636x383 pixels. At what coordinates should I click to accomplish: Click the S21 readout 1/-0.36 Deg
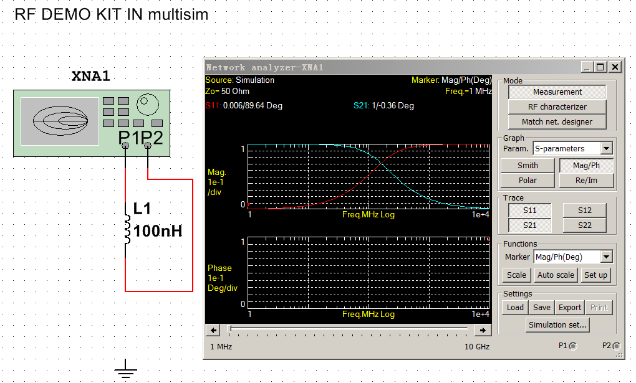click(x=383, y=106)
